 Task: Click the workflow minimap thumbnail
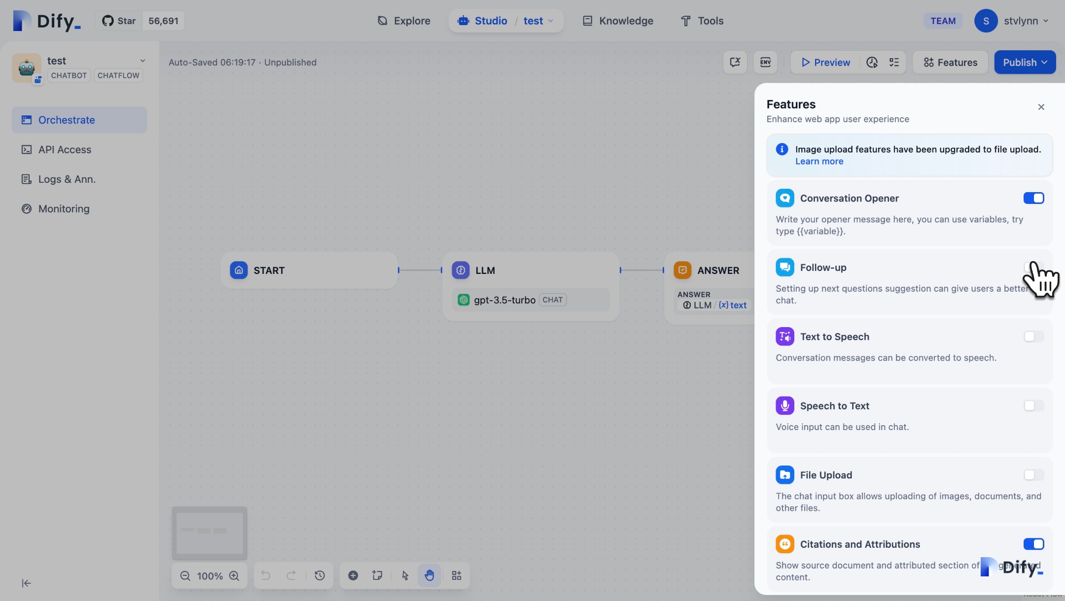click(x=210, y=533)
